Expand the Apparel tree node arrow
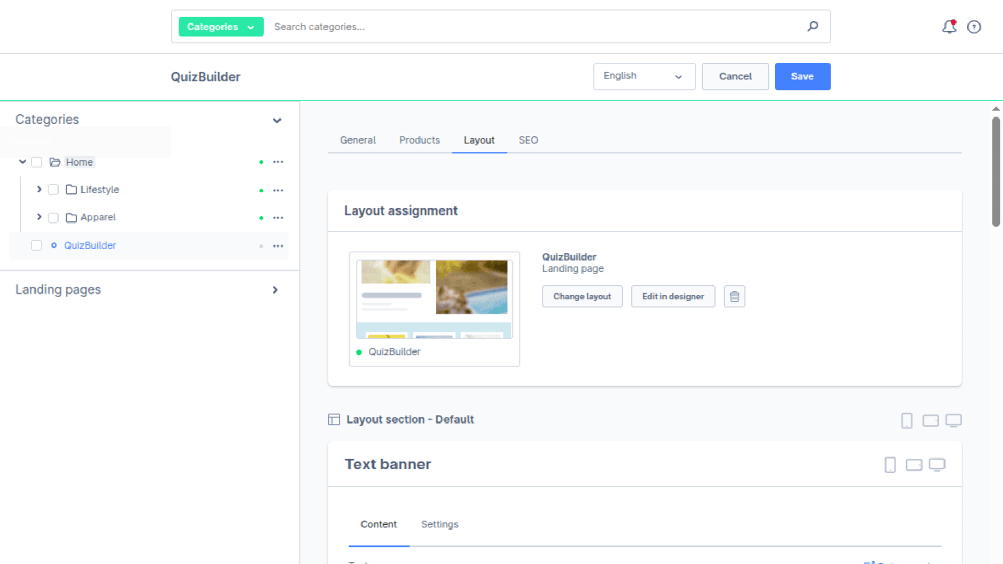This screenshot has height=564, width=1003. pos(39,217)
